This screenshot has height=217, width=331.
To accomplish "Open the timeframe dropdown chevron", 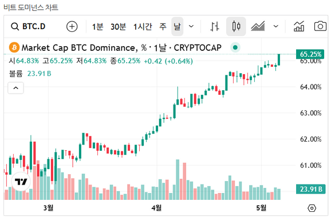I will [191, 26].
